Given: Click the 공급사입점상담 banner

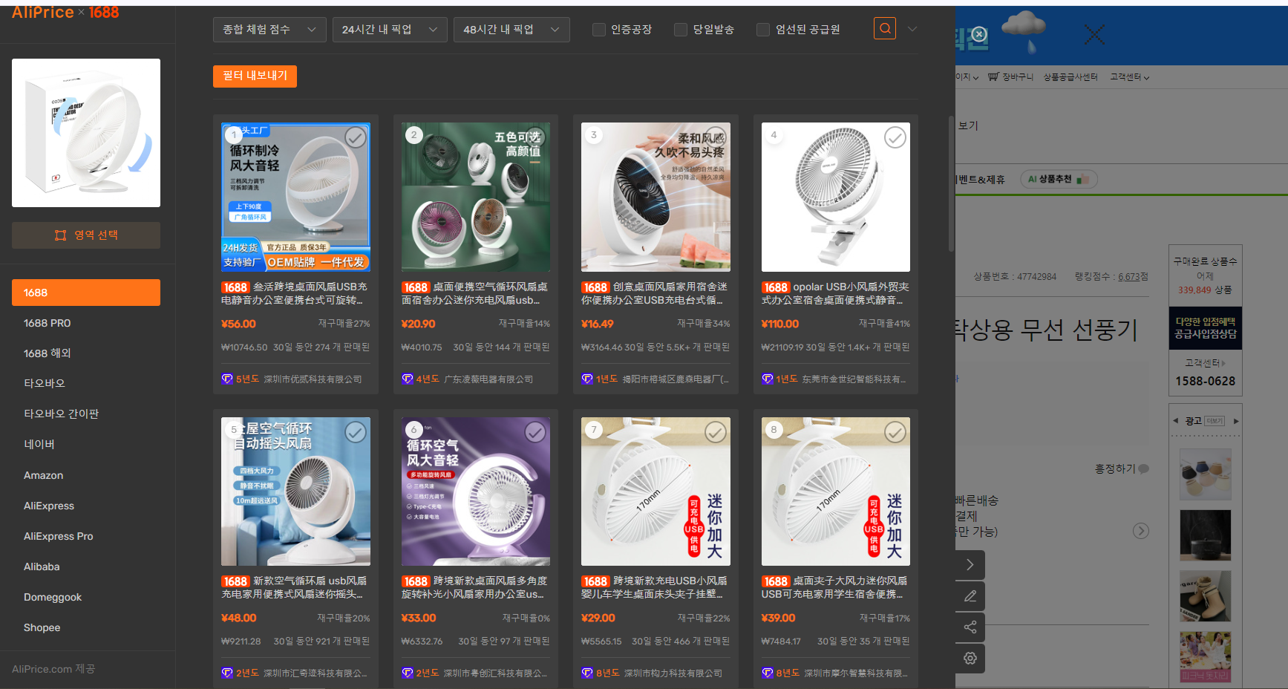Looking at the screenshot, I should point(1206,327).
